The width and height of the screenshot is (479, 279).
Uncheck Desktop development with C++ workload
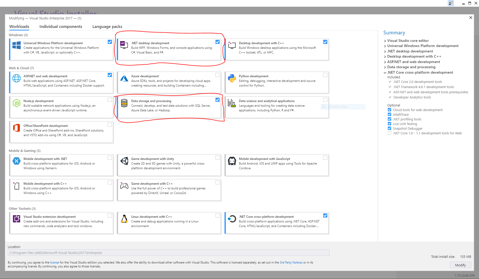325,42
